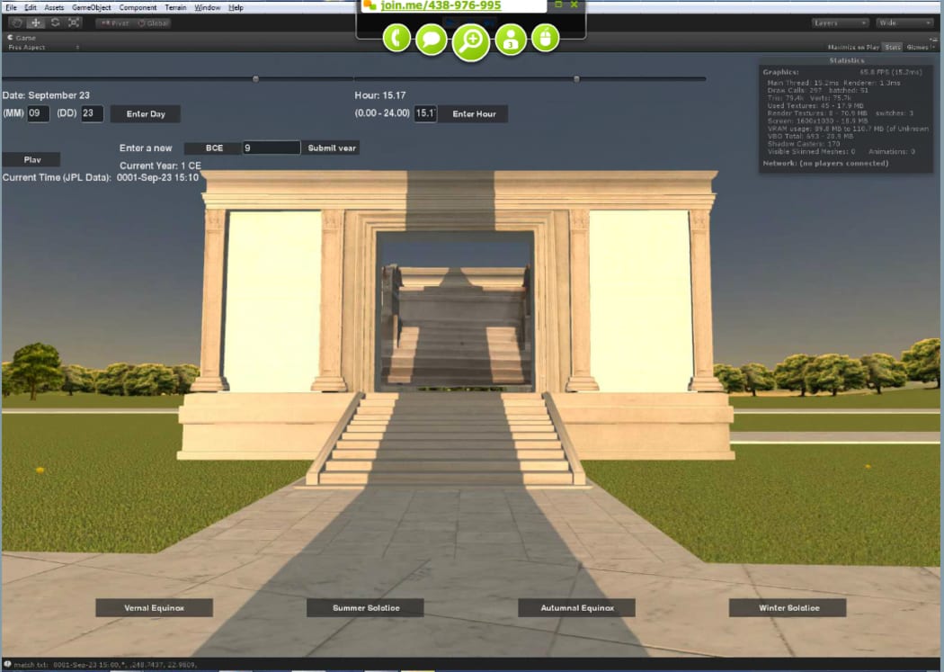Click the Summer Solstice button
The width and height of the screenshot is (944, 672).
366,608
